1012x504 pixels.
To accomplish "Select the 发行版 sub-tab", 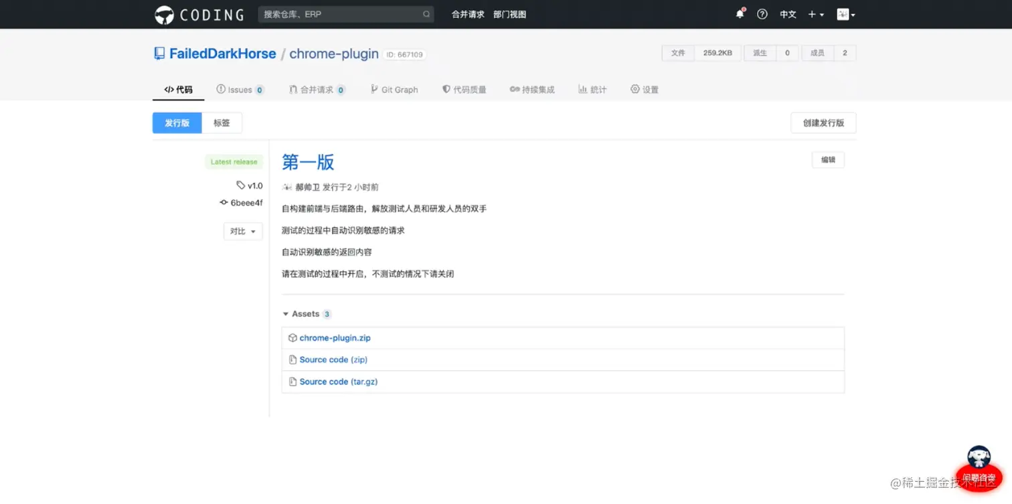I will point(177,123).
